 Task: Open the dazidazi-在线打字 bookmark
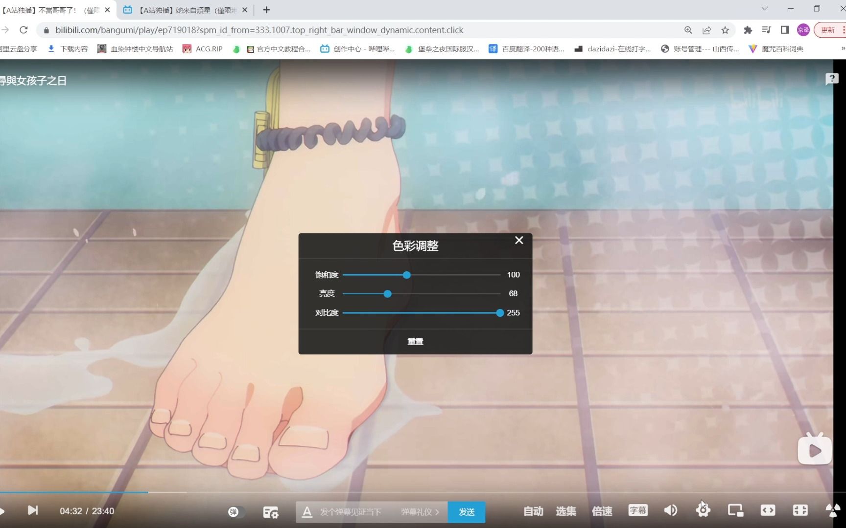[612, 49]
